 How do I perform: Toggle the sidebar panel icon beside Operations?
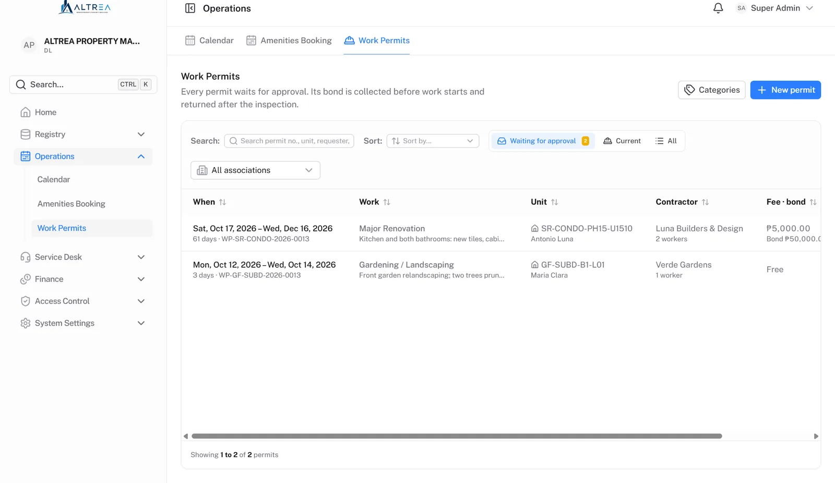click(x=190, y=8)
